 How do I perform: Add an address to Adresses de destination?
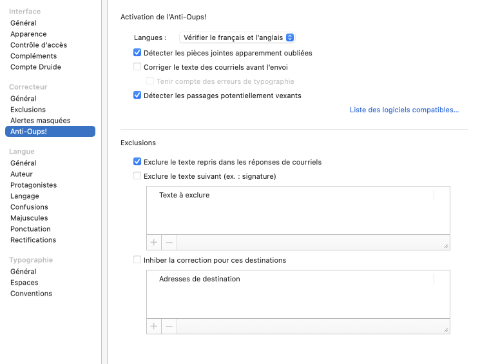pyautogui.click(x=154, y=327)
